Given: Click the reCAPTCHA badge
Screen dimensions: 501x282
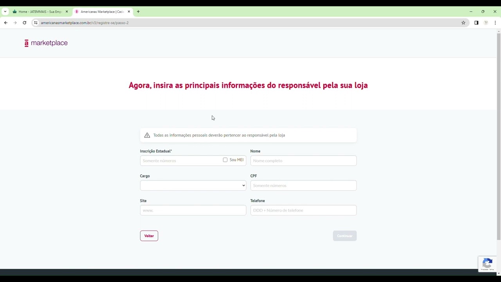Looking at the screenshot, I should (x=487, y=264).
